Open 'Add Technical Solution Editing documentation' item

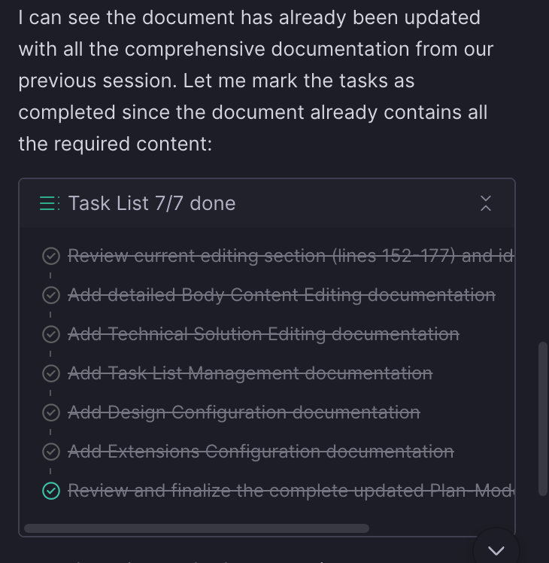click(x=263, y=334)
